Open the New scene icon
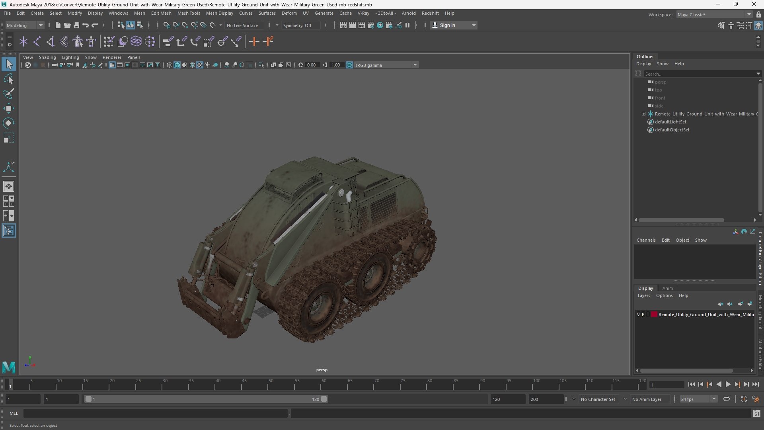 coord(58,25)
